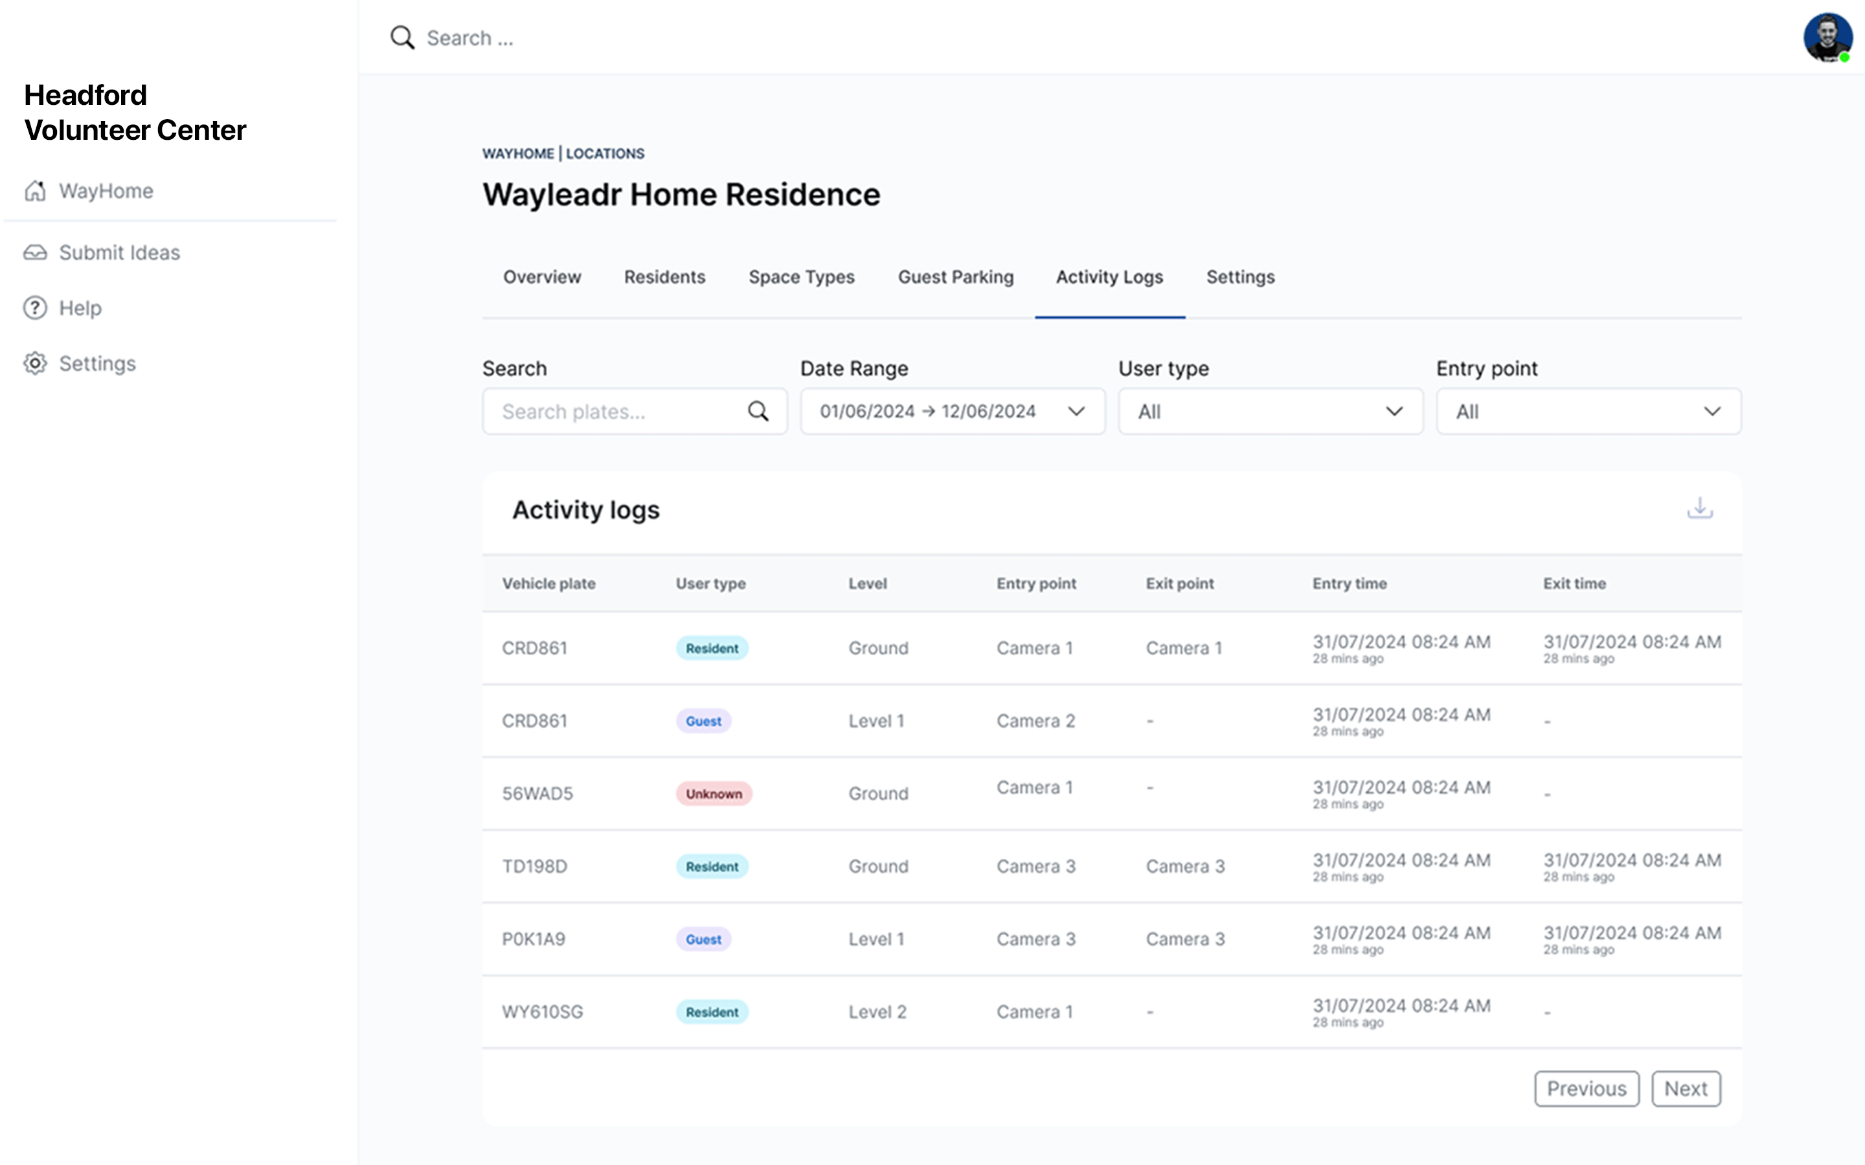Expand the Entry point dropdown
This screenshot has width=1865, height=1165.
1588,412
